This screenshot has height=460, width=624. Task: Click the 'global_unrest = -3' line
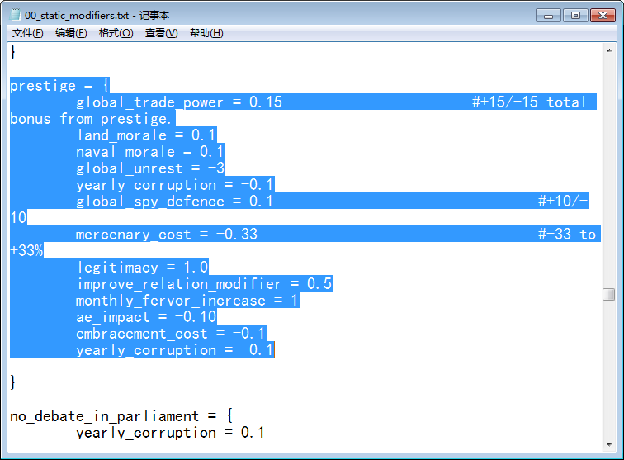pos(150,168)
